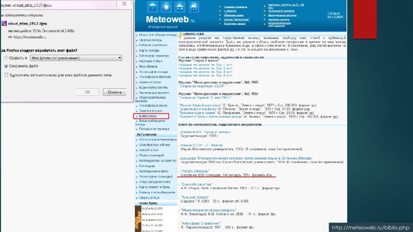Open the Останкино television tower brochure link
Image resolution: width=413 pixels, height=232 pixels.
[x=246, y=158]
